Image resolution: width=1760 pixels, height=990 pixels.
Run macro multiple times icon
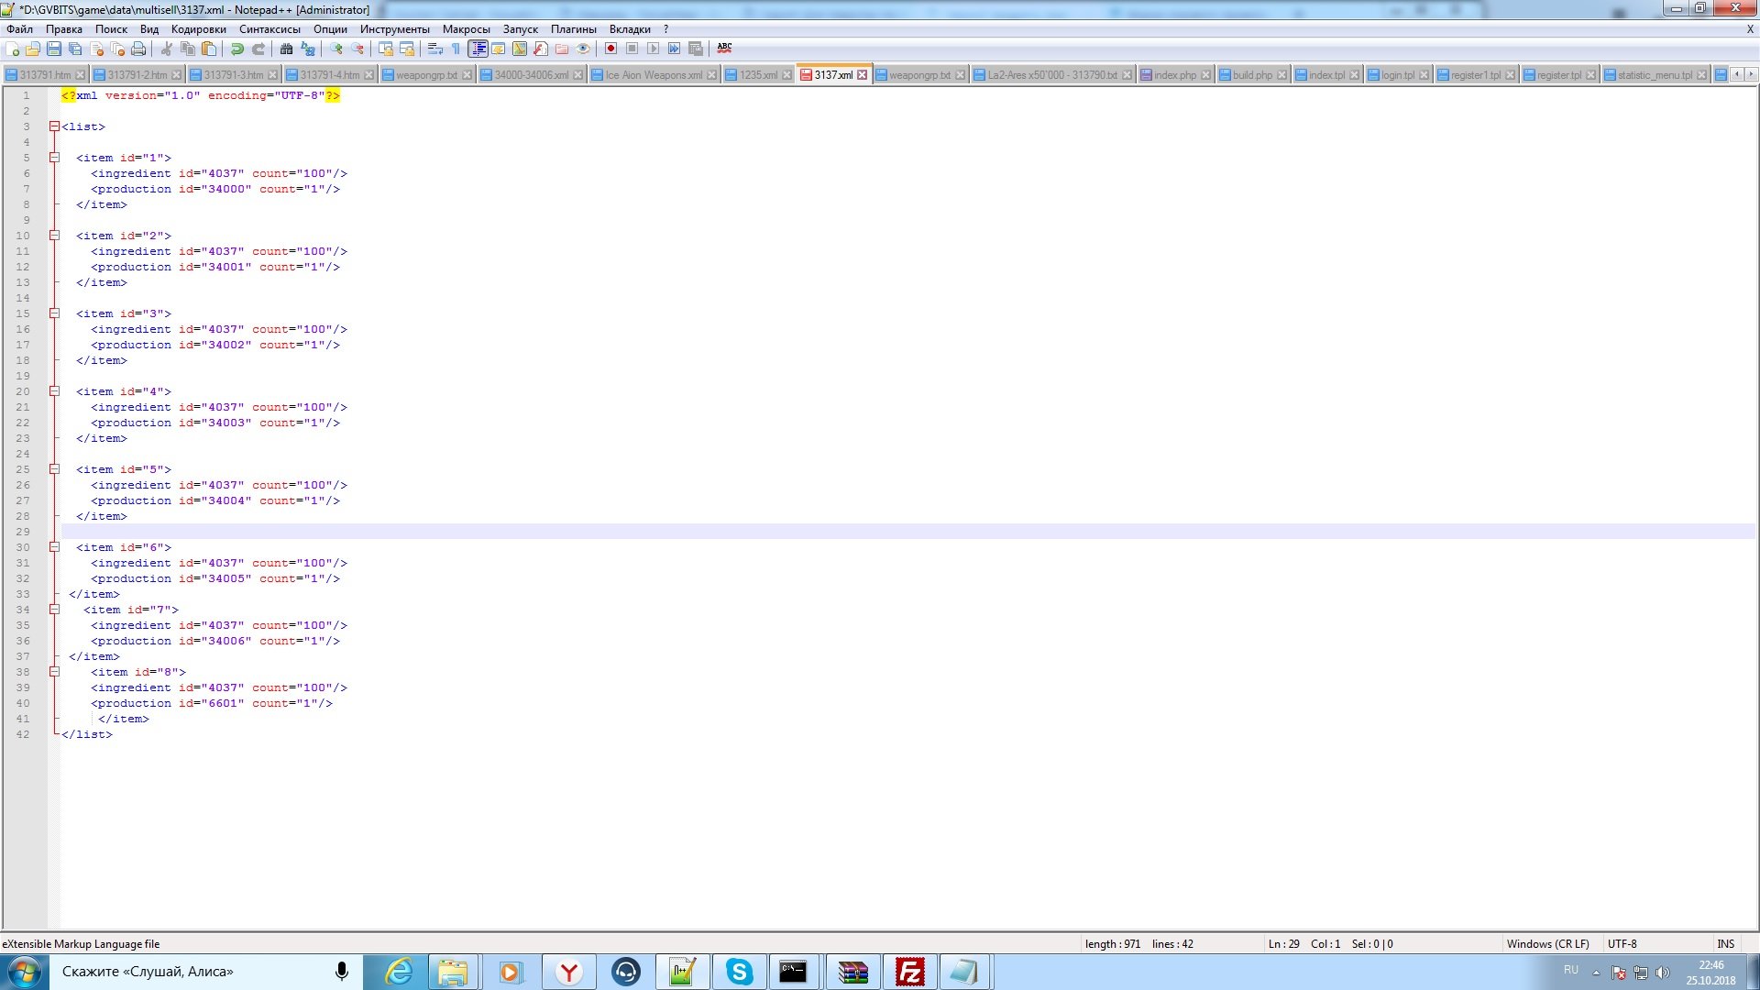coord(674,49)
